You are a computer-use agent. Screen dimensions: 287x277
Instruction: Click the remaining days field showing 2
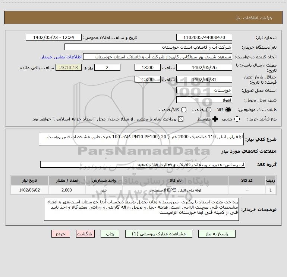(x=107, y=67)
